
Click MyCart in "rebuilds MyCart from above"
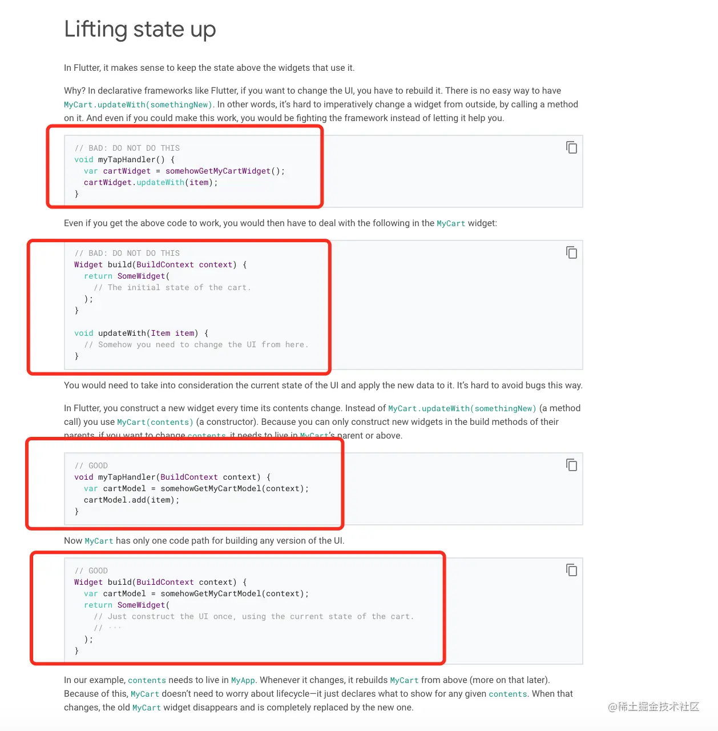[x=404, y=681]
